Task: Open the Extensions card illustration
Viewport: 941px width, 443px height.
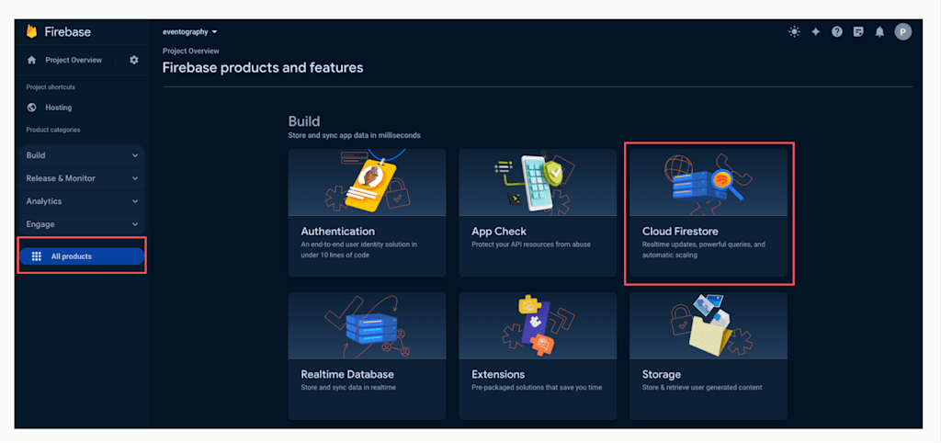Action: pyautogui.click(x=538, y=325)
